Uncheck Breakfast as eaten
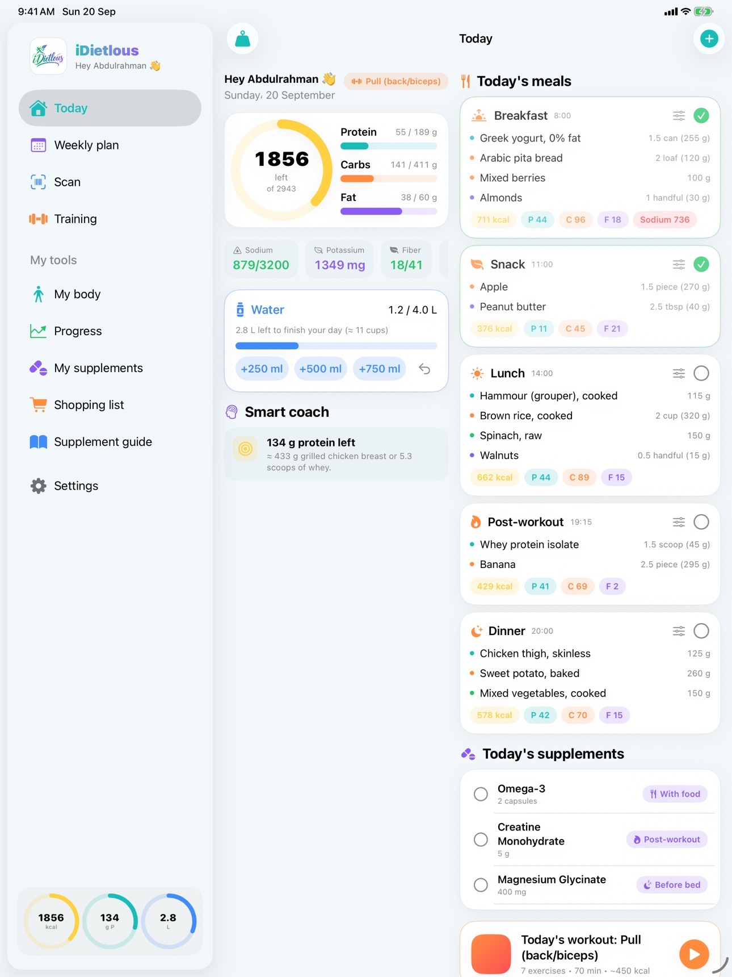The height and width of the screenshot is (977, 732). pyautogui.click(x=701, y=116)
